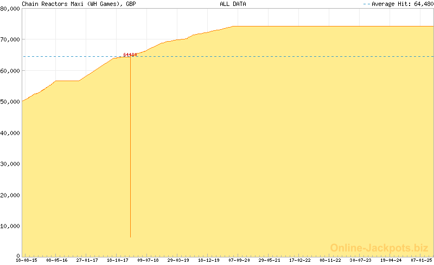Click the 30,000 y-axis label

[x=10, y=164]
